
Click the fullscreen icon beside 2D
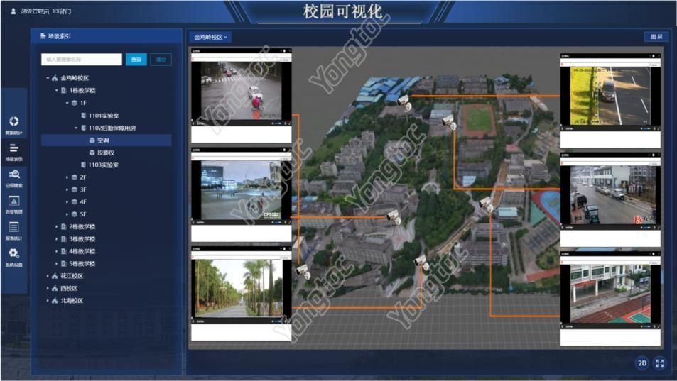660,363
